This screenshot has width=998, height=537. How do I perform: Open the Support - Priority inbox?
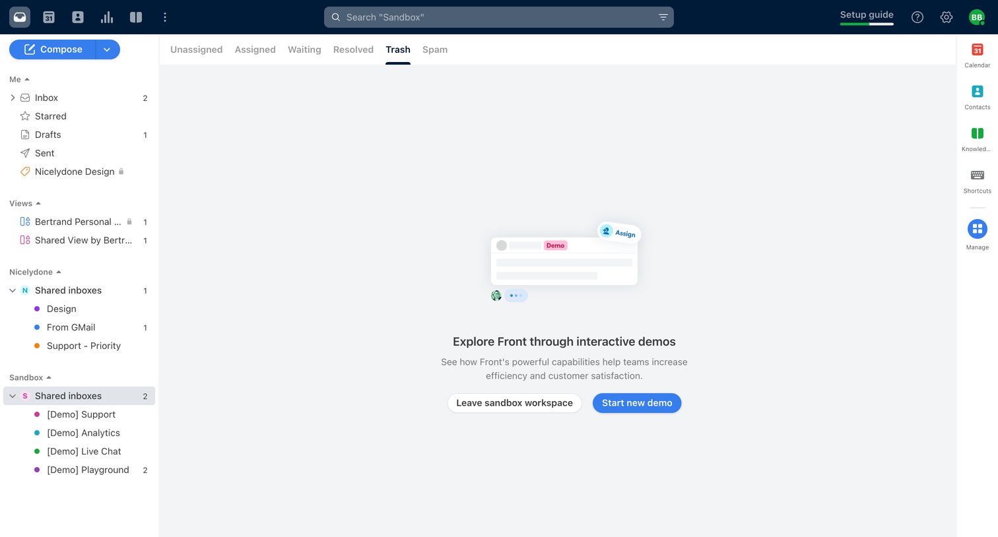point(79,346)
